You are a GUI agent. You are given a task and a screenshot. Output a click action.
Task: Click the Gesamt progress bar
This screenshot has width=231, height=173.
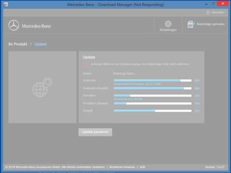coord(152,111)
